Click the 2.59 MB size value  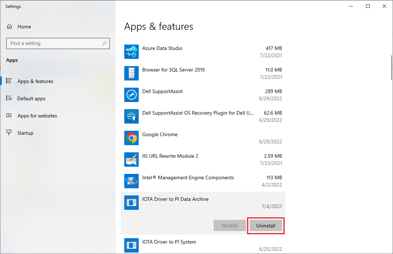(273, 156)
